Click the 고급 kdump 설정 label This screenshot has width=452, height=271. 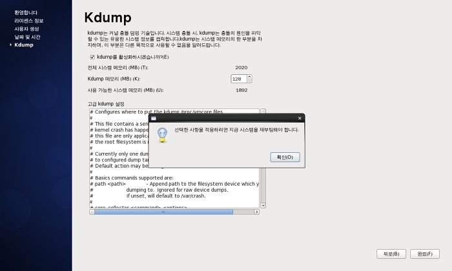pos(106,104)
